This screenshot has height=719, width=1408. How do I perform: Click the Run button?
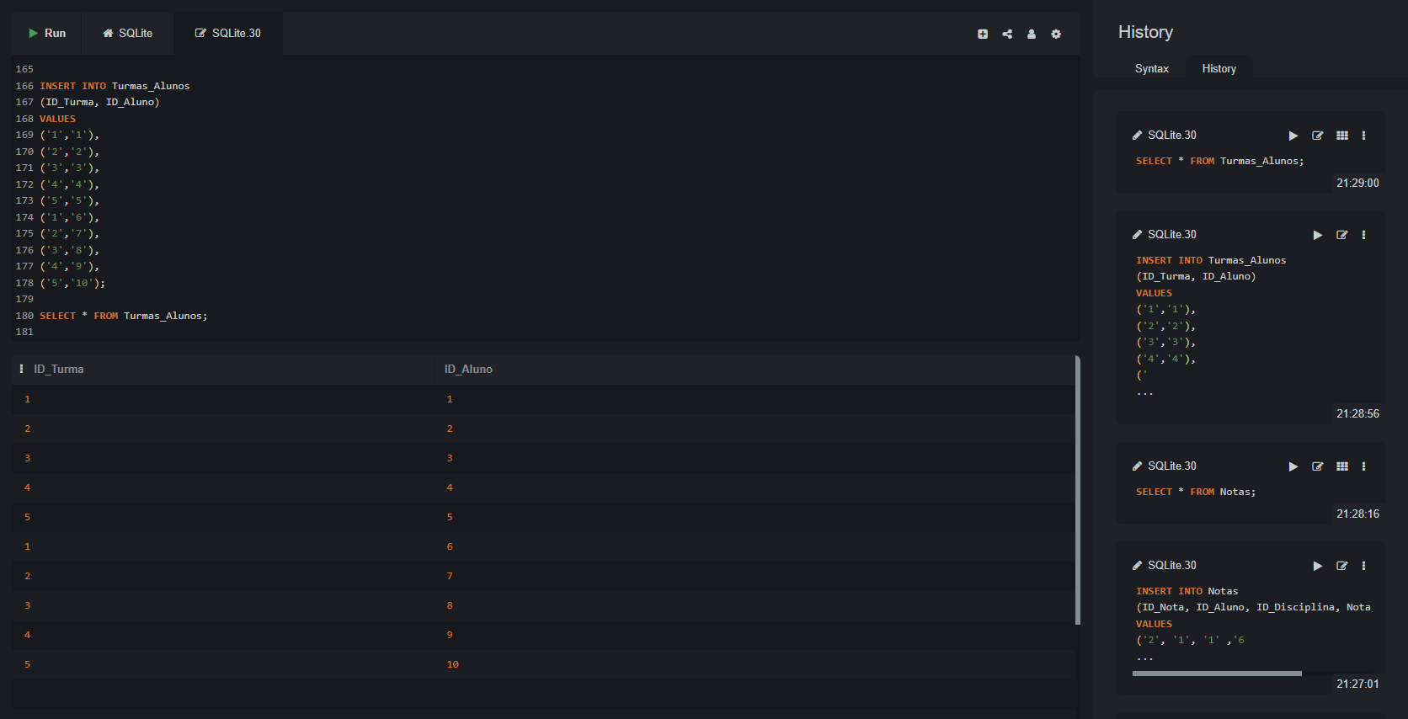(x=47, y=34)
